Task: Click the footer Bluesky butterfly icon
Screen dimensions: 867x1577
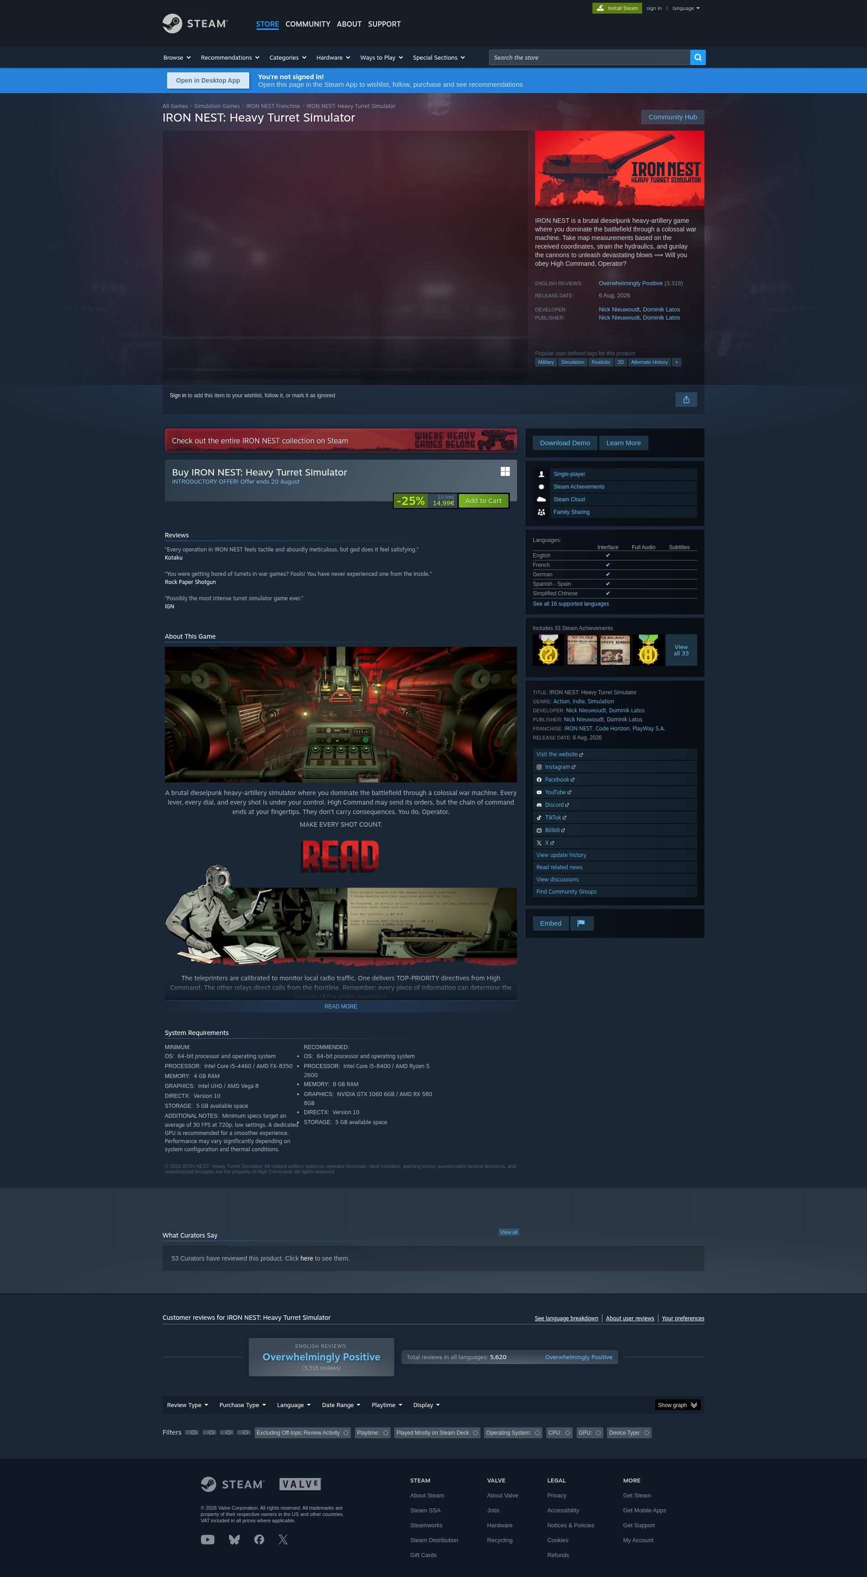Action: (234, 1539)
